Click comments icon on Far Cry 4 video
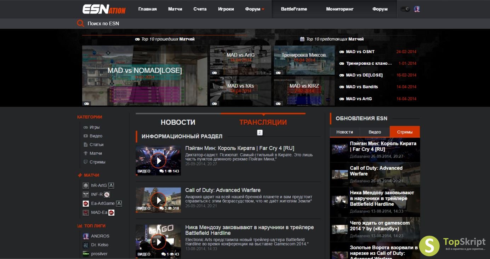The width and height of the screenshot is (490, 259). pyautogui.click(x=161, y=171)
